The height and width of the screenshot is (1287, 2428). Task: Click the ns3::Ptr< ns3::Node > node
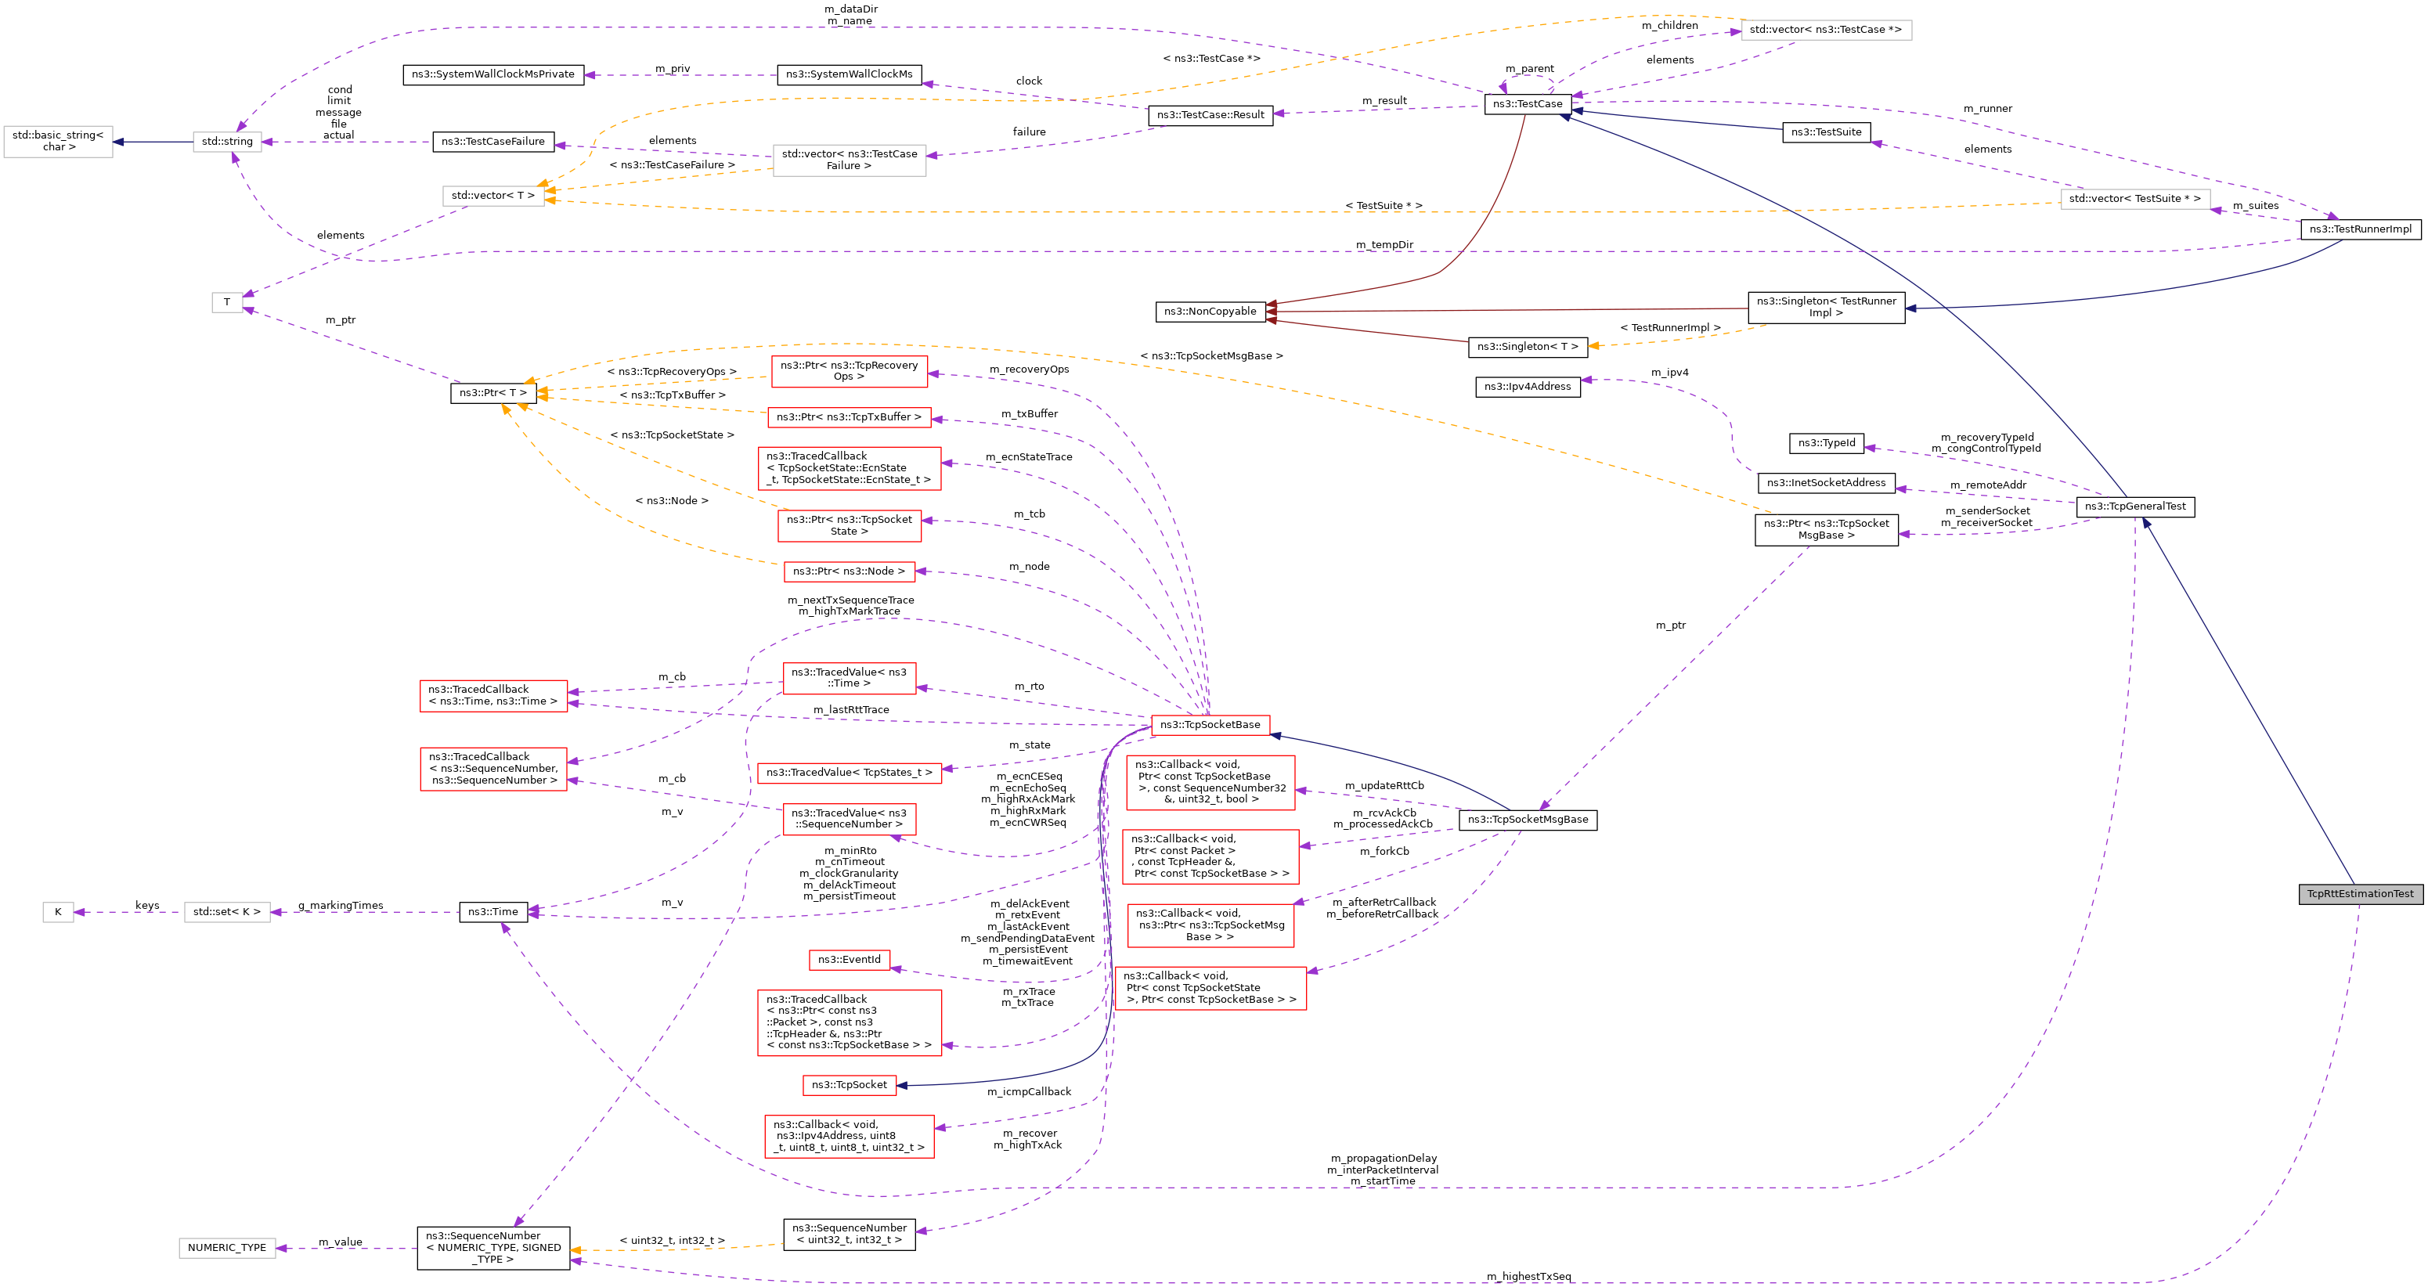click(x=848, y=572)
